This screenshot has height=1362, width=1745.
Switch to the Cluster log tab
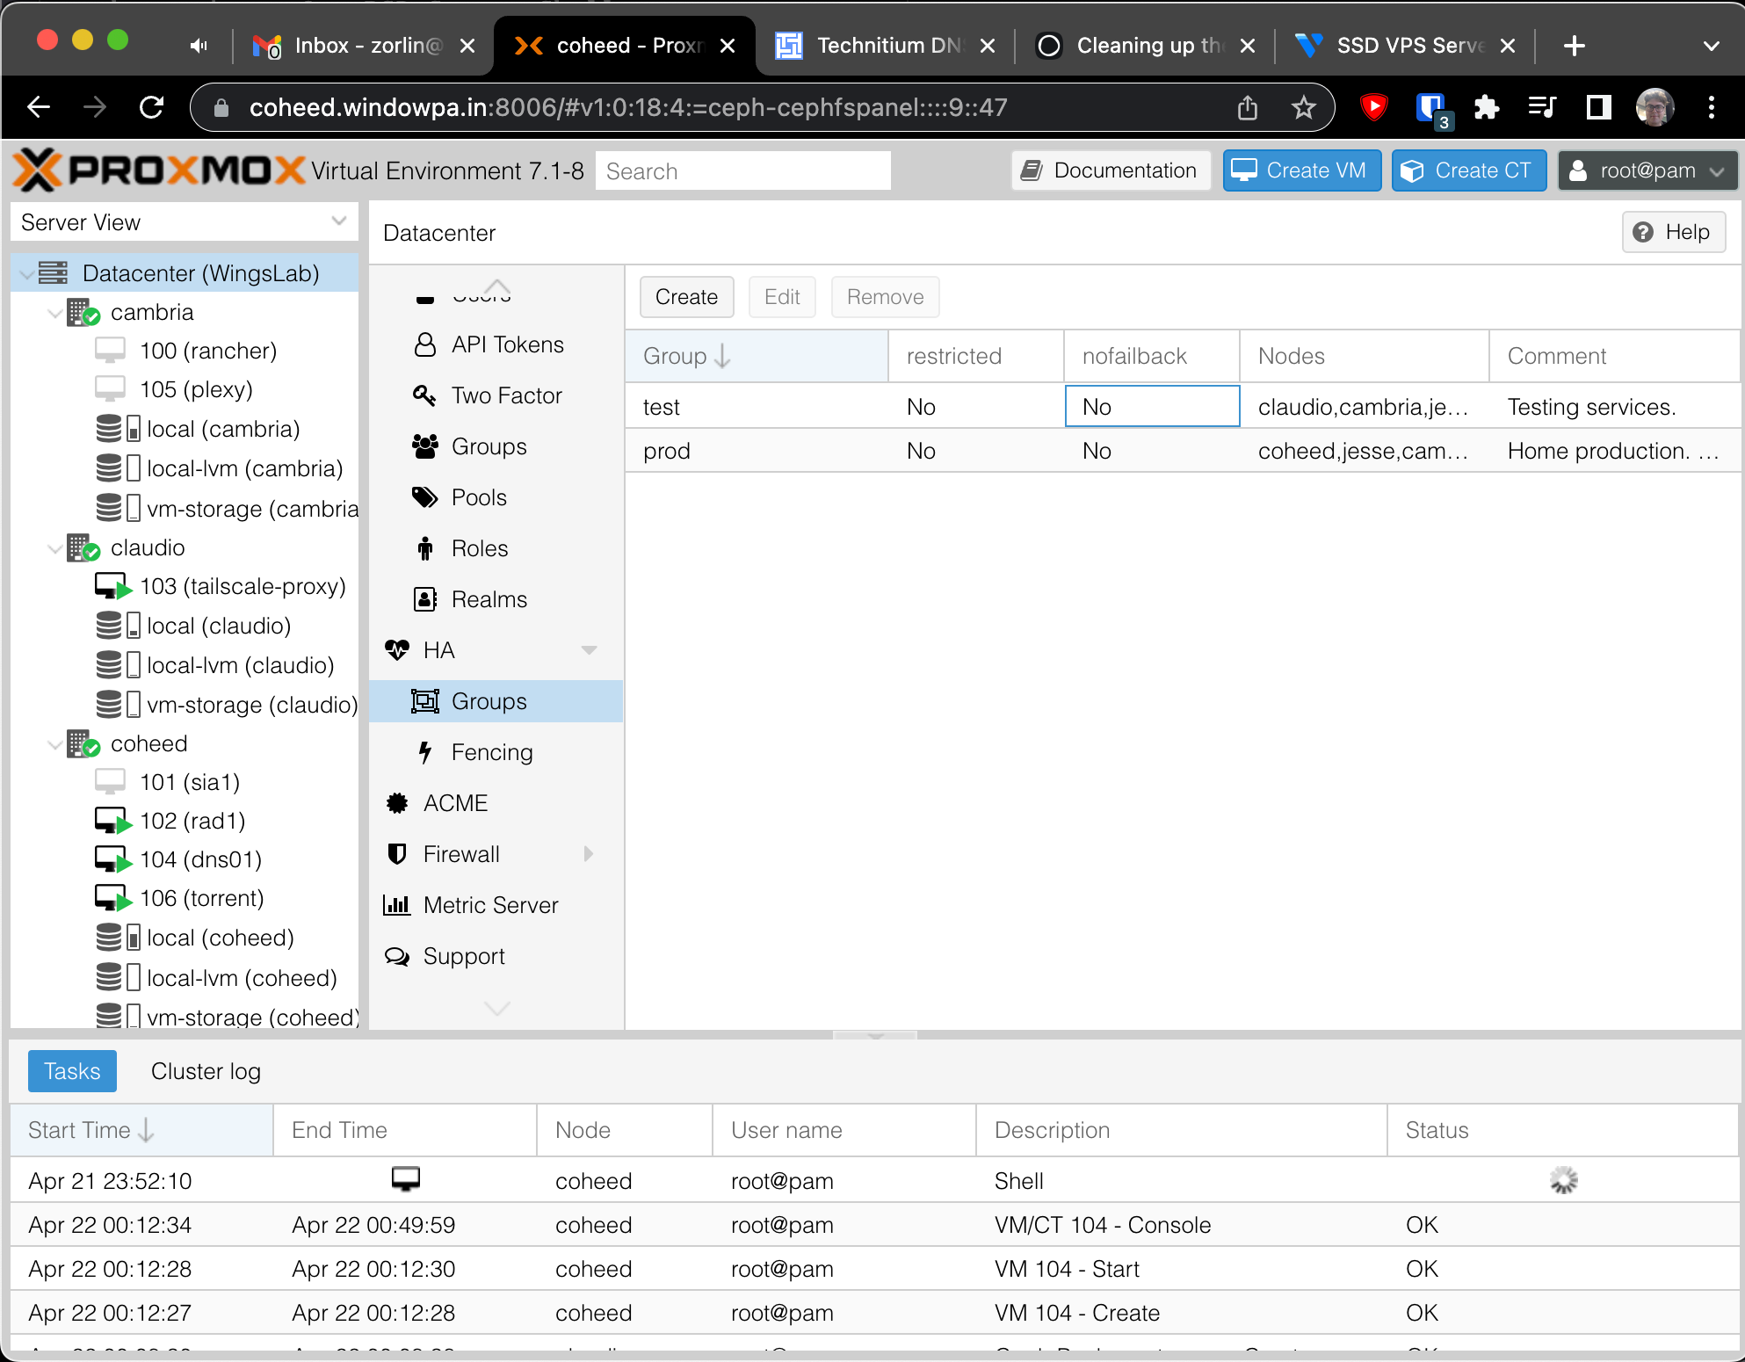pos(206,1071)
